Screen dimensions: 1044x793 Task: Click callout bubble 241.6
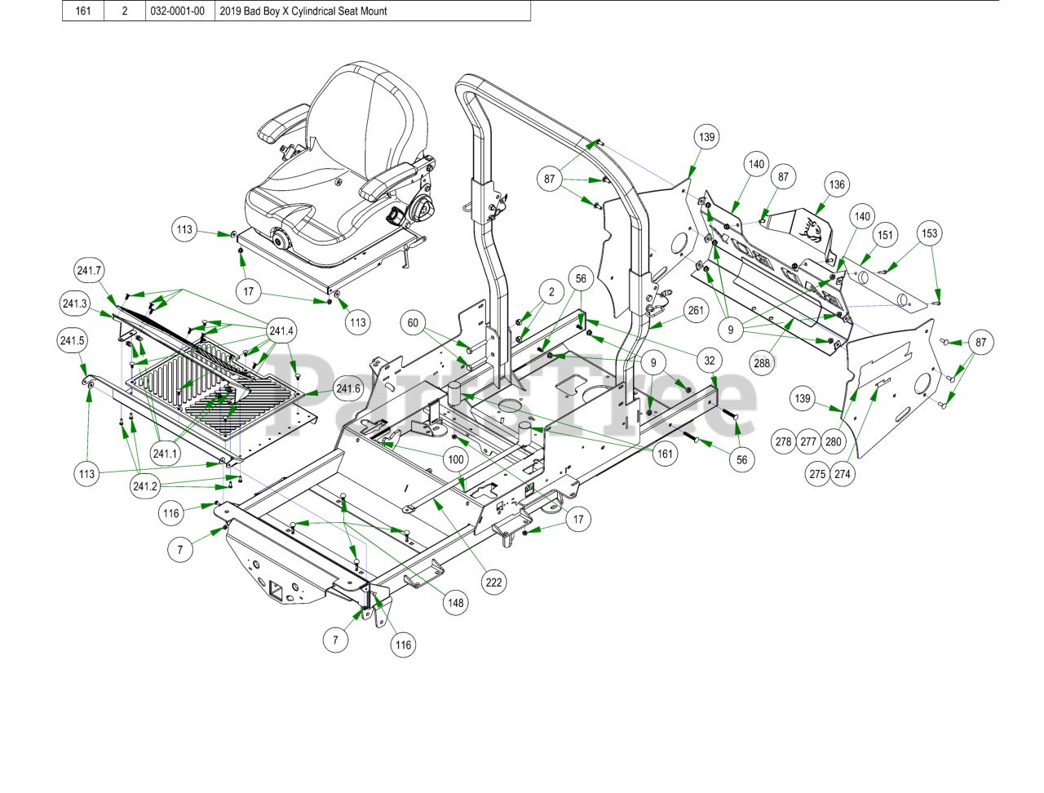point(348,388)
